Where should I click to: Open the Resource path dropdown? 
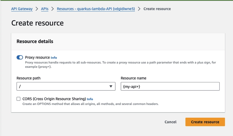[x=66, y=86]
